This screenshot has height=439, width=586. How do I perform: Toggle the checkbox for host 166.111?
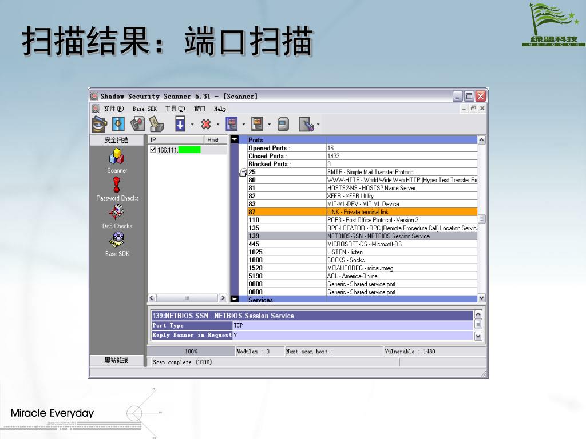tap(152, 150)
